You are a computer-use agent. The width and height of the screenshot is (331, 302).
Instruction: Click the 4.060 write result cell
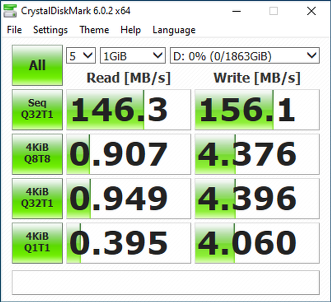tap(257, 243)
